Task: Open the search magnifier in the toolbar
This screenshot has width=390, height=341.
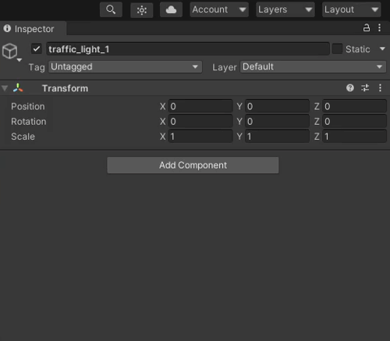Action: pyautogui.click(x=111, y=10)
